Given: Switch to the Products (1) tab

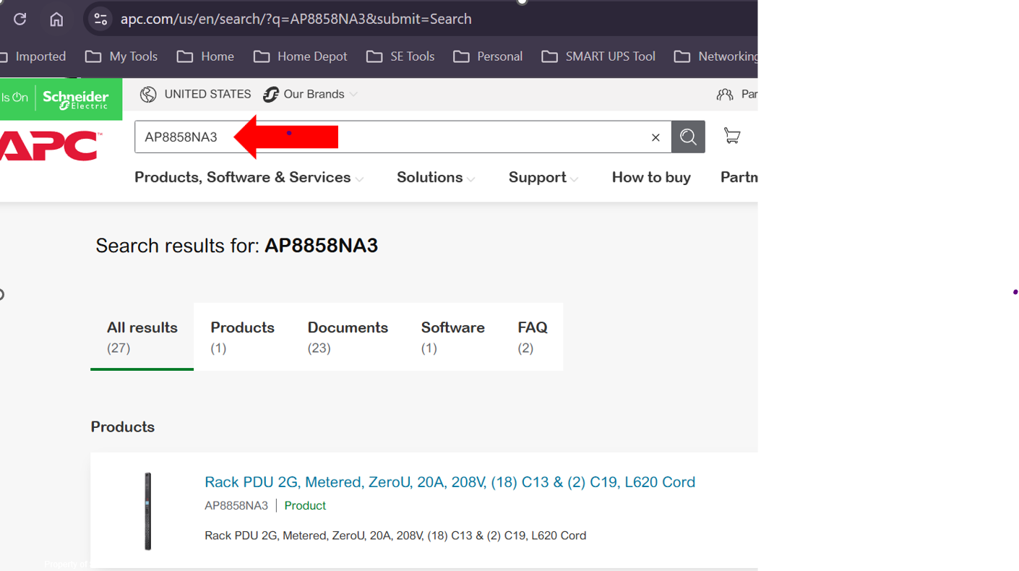Looking at the screenshot, I should point(242,337).
